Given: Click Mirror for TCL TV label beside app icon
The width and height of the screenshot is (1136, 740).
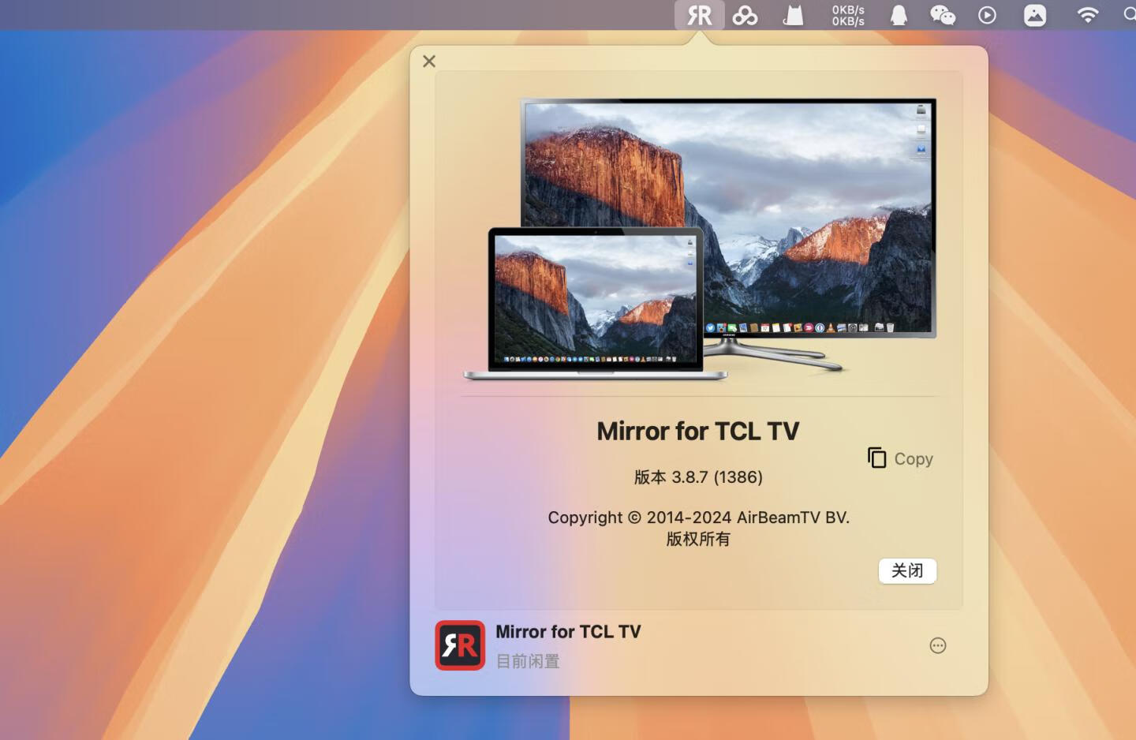Looking at the screenshot, I should pos(568,632).
